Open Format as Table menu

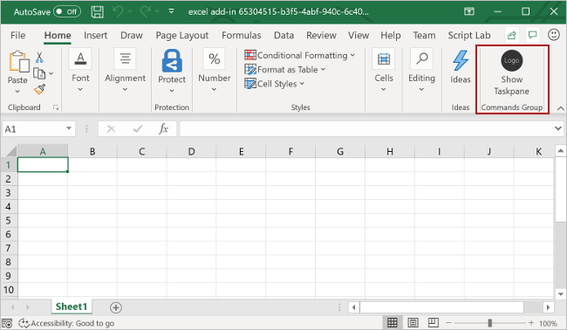[285, 70]
